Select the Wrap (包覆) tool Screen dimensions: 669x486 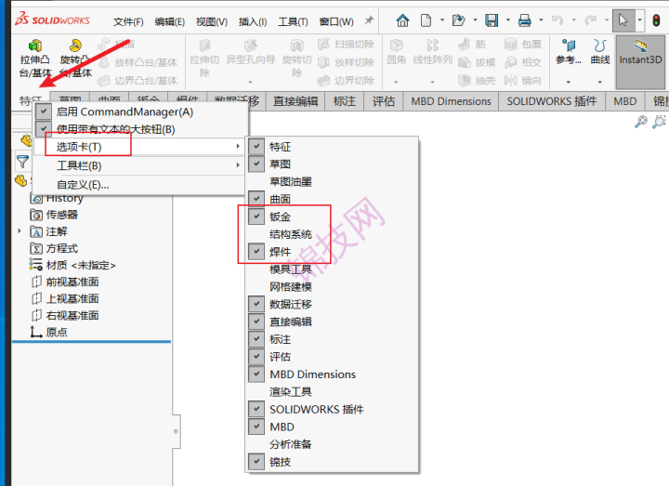point(522,44)
